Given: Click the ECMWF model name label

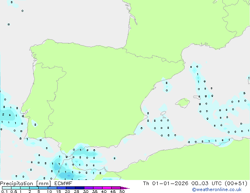Looking at the screenshot, I should [x=63, y=184].
